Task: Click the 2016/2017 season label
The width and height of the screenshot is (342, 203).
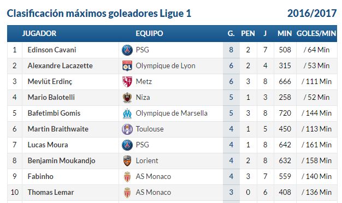Action: tap(312, 13)
